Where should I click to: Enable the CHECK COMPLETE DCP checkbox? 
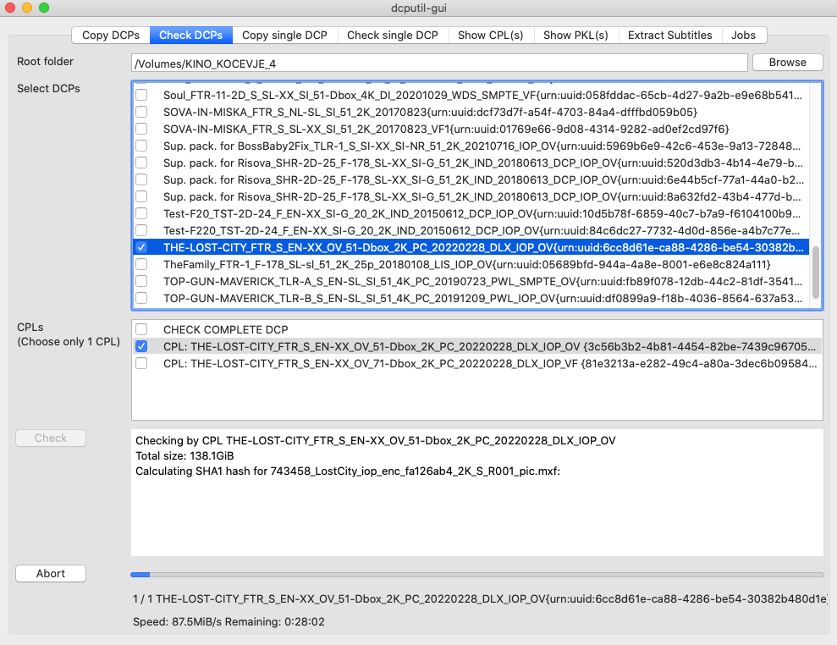pyautogui.click(x=142, y=329)
